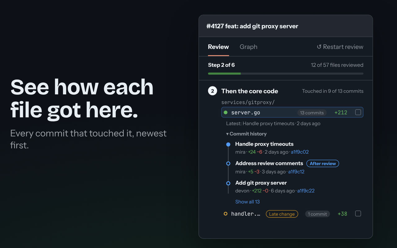Click the Restart review button
The width and height of the screenshot is (397, 248).
pyautogui.click(x=340, y=47)
